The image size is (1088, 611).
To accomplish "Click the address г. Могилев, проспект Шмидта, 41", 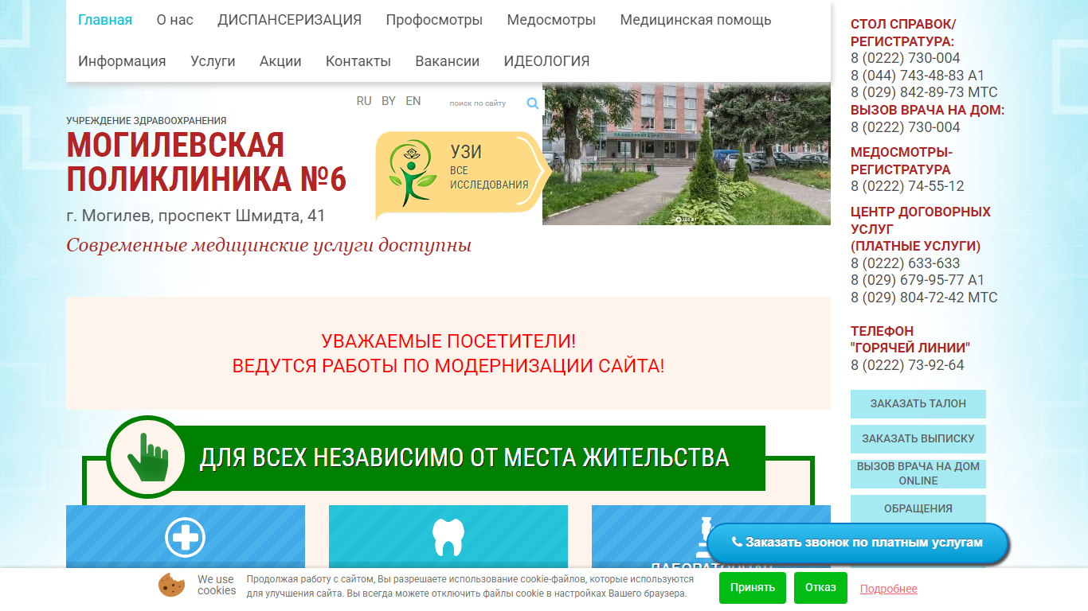I will pyautogui.click(x=196, y=216).
